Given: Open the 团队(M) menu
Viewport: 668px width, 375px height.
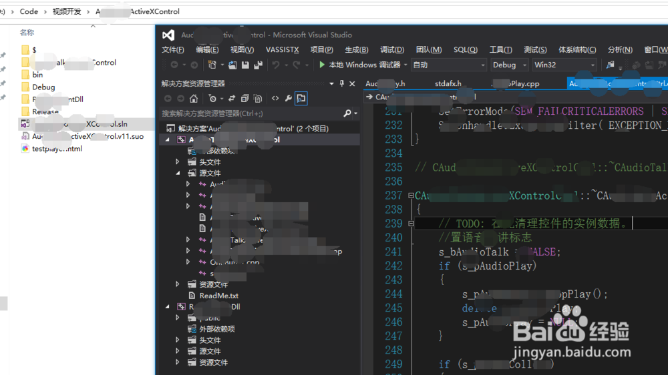Looking at the screenshot, I should (x=429, y=50).
